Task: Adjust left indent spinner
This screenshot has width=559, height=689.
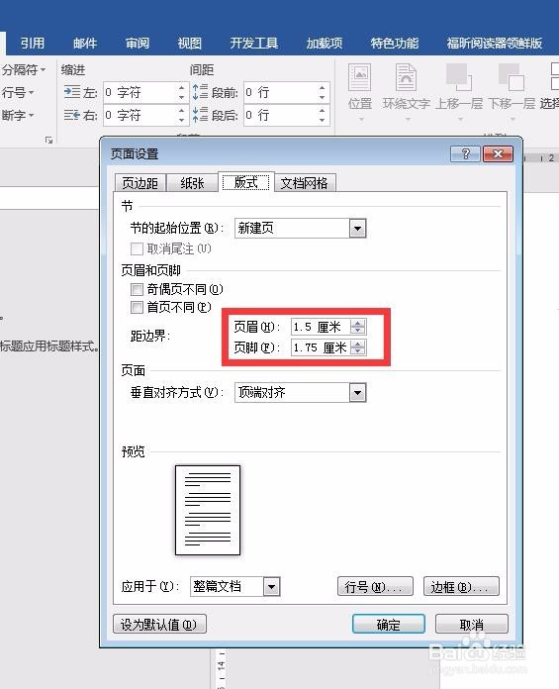Action: pyautogui.click(x=182, y=92)
